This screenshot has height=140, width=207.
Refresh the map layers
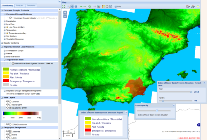click(90, 7)
